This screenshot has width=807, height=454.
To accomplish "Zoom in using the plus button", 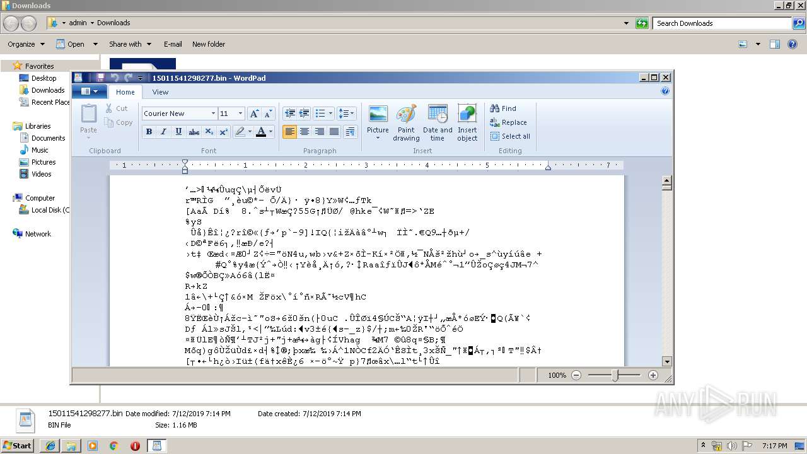I will [x=653, y=375].
